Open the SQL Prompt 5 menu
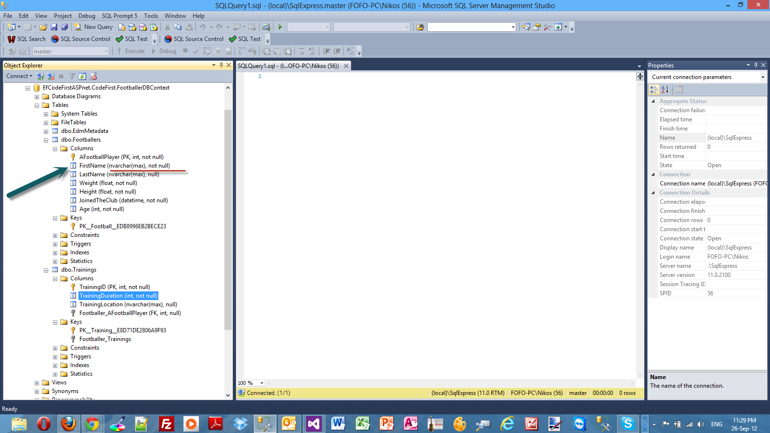 pyautogui.click(x=119, y=16)
